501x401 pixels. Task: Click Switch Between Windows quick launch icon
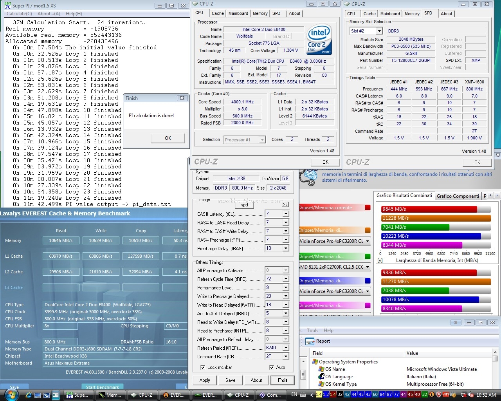click(x=47, y=395)
